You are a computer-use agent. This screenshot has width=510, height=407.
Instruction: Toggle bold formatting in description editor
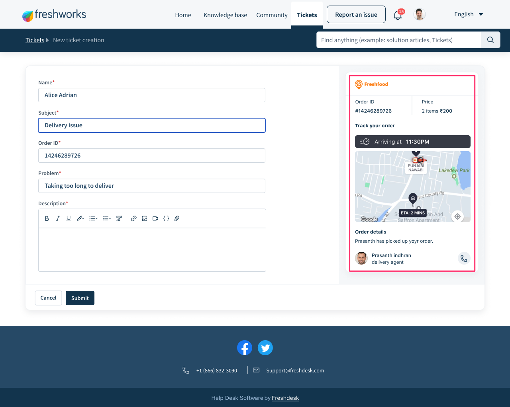(x=47, y=218)
